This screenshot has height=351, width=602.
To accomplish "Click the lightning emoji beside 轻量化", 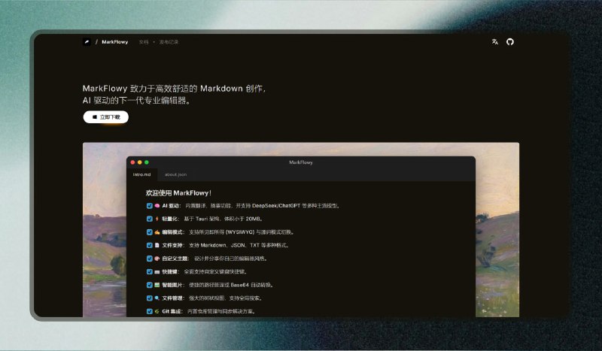I will coord(157,219).
